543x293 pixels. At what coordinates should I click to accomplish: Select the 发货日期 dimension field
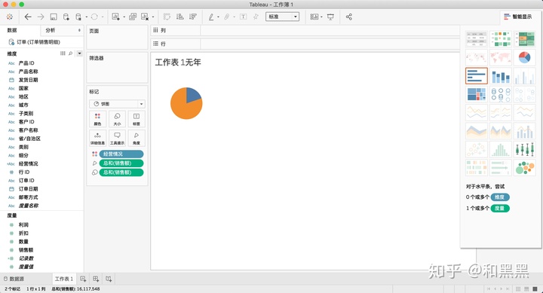click(29, 80)
